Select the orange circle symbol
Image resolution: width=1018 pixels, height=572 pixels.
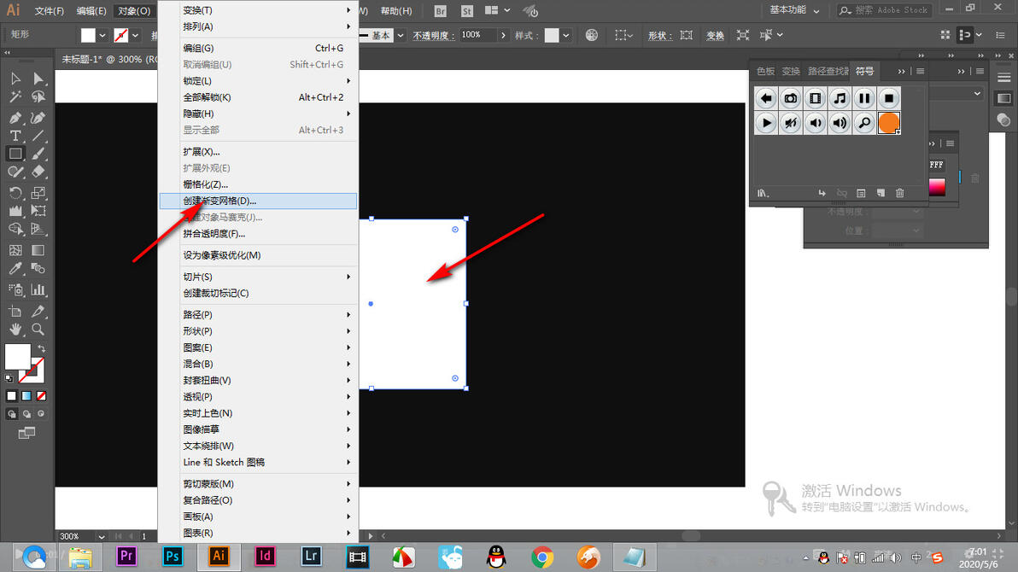pos(889,123)
